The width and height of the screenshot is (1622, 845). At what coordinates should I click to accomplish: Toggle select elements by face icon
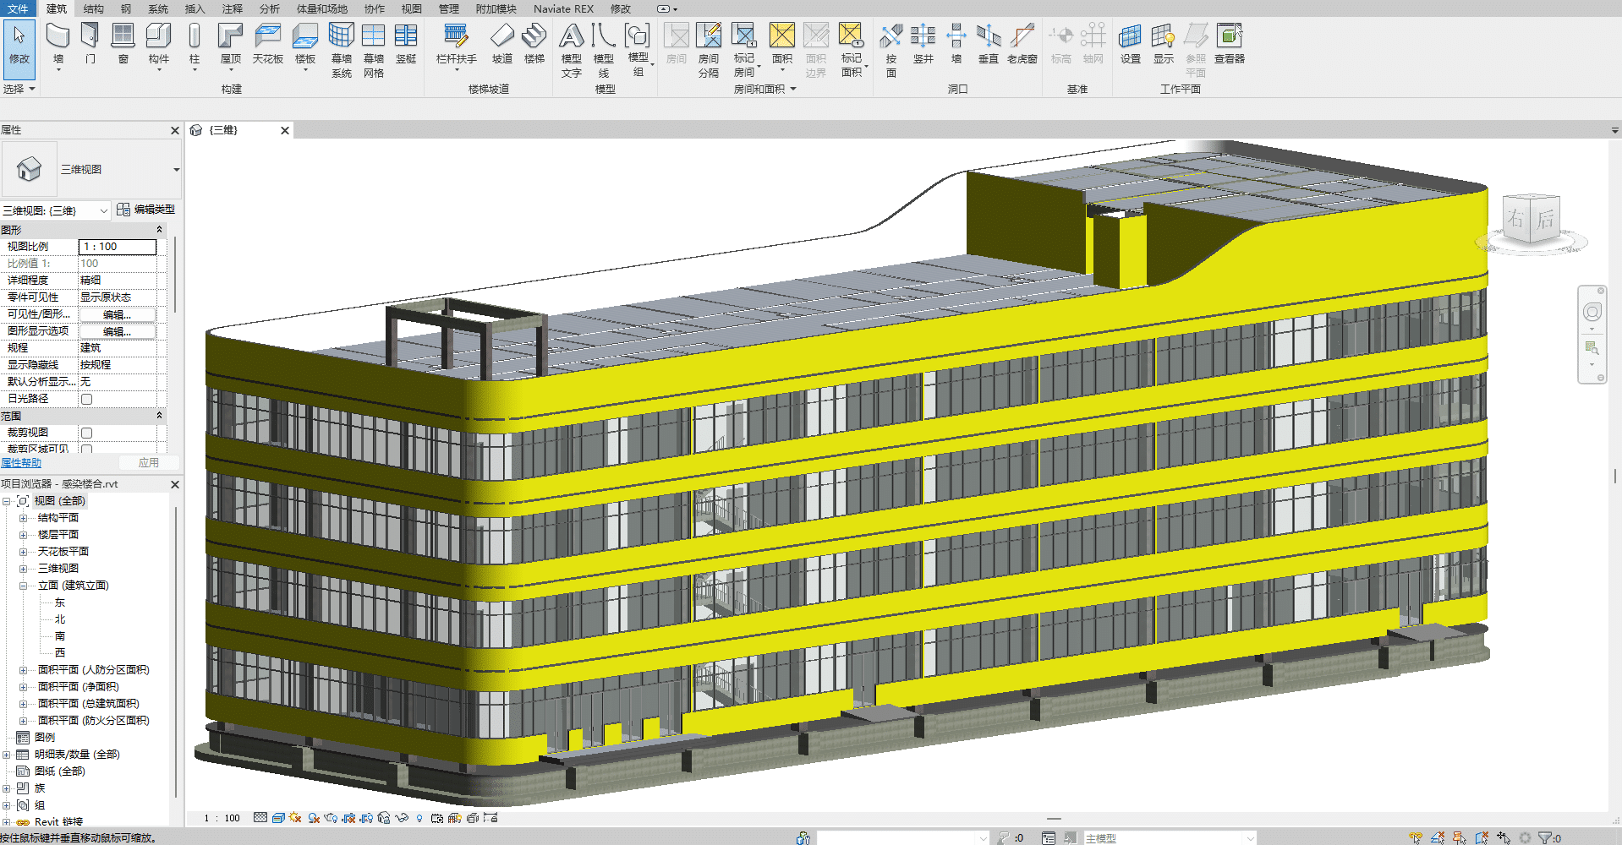pyautogui.click(x=1482, y=838)
